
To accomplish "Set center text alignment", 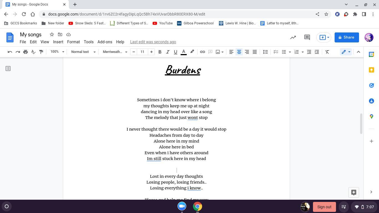I will [x=239, y=52].
